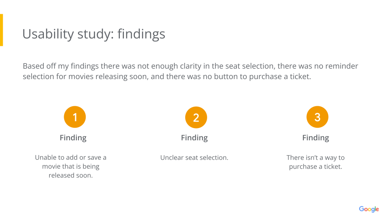Image resolution: width=390 pixels, height=219 pixels.
Task: Click the orange circle numbered 1
Action: (75, 118)
